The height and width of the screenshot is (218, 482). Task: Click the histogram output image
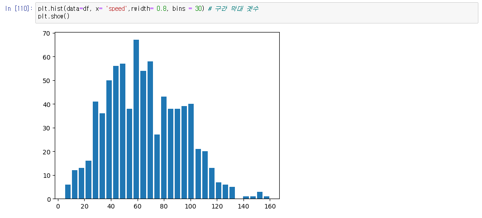[x=161, y=120]
